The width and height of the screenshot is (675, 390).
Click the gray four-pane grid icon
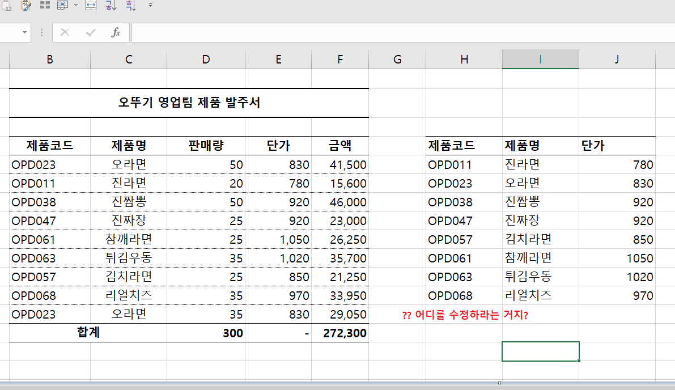[45, 5]
